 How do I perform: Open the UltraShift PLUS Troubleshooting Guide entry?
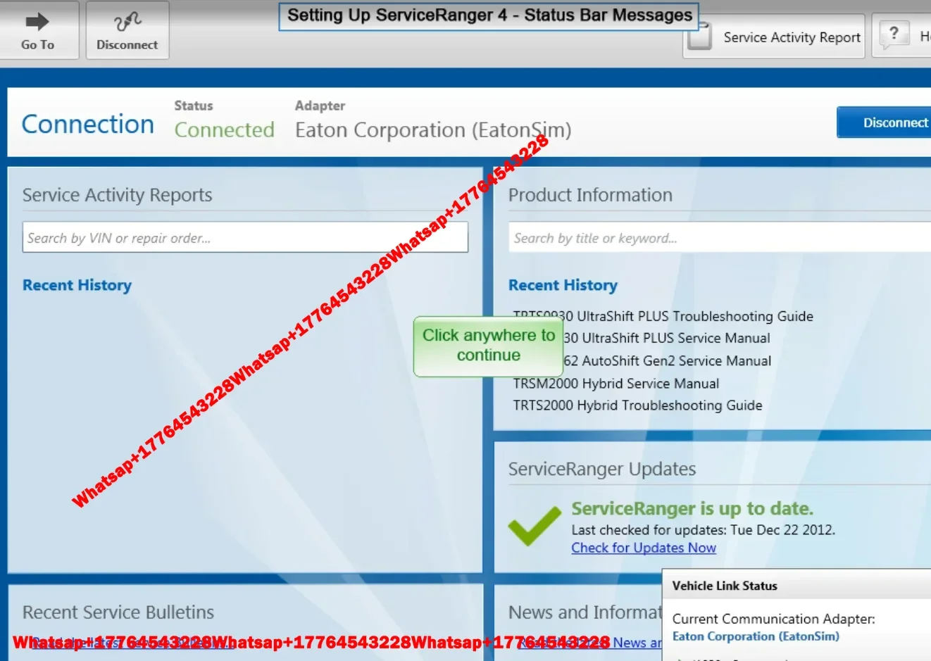(663, 316)
